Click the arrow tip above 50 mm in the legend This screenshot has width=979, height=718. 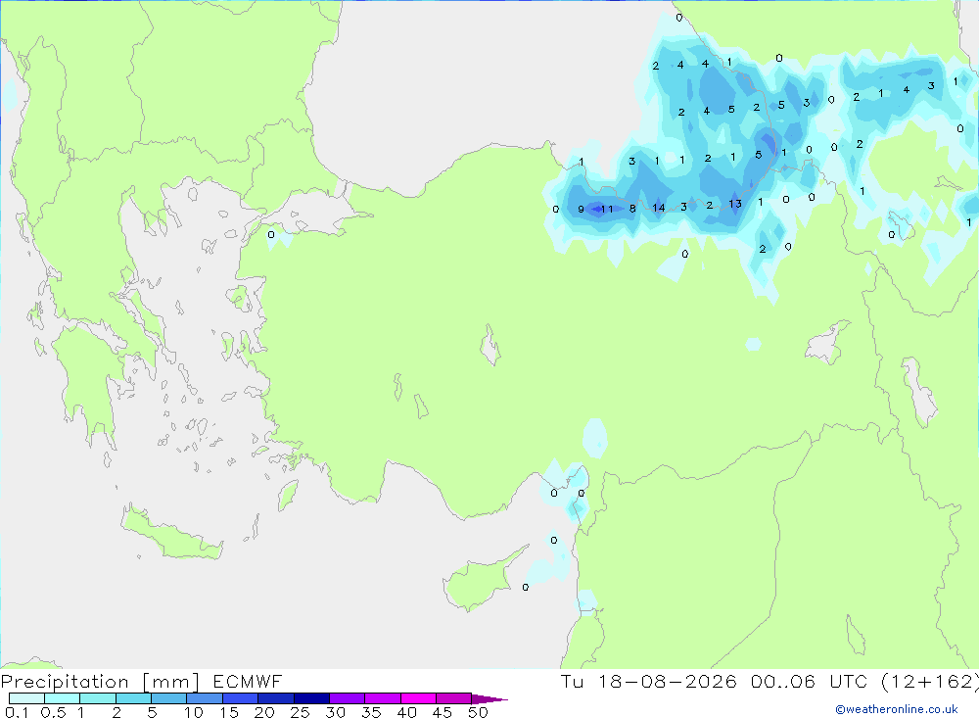point(489,699)
